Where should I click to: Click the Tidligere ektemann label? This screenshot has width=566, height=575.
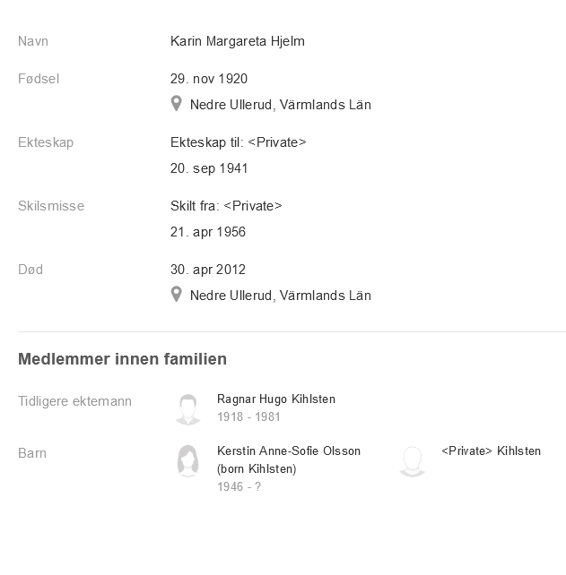point(74,401)
